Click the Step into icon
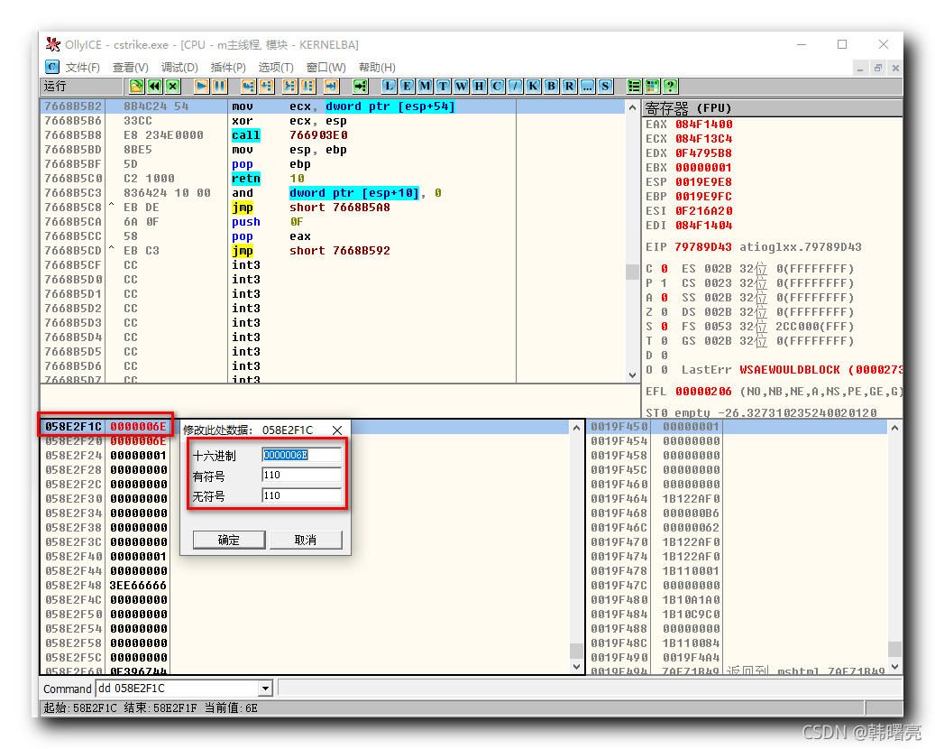The width and height of the screenshot is (935, 749). [x=248, y=86]
